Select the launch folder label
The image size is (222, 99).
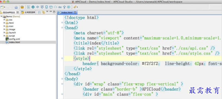(12, 33)
